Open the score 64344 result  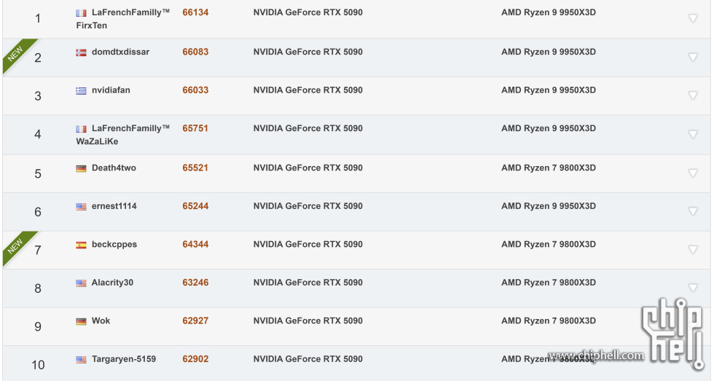[x=195, y=245]
